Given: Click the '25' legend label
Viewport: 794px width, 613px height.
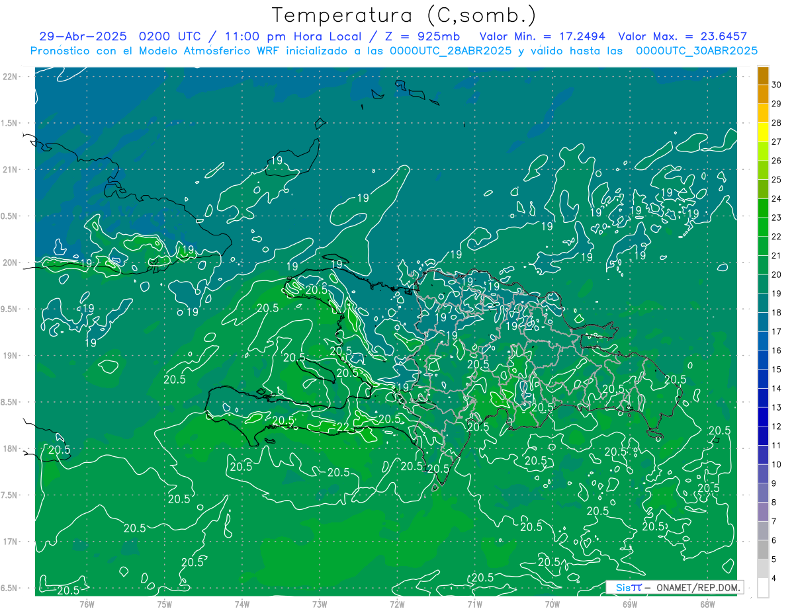Looking at the screenshot, I should [777, 180].
